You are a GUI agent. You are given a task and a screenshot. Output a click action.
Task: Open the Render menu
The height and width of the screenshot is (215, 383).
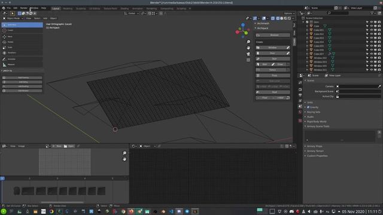[x=24, y=8]
